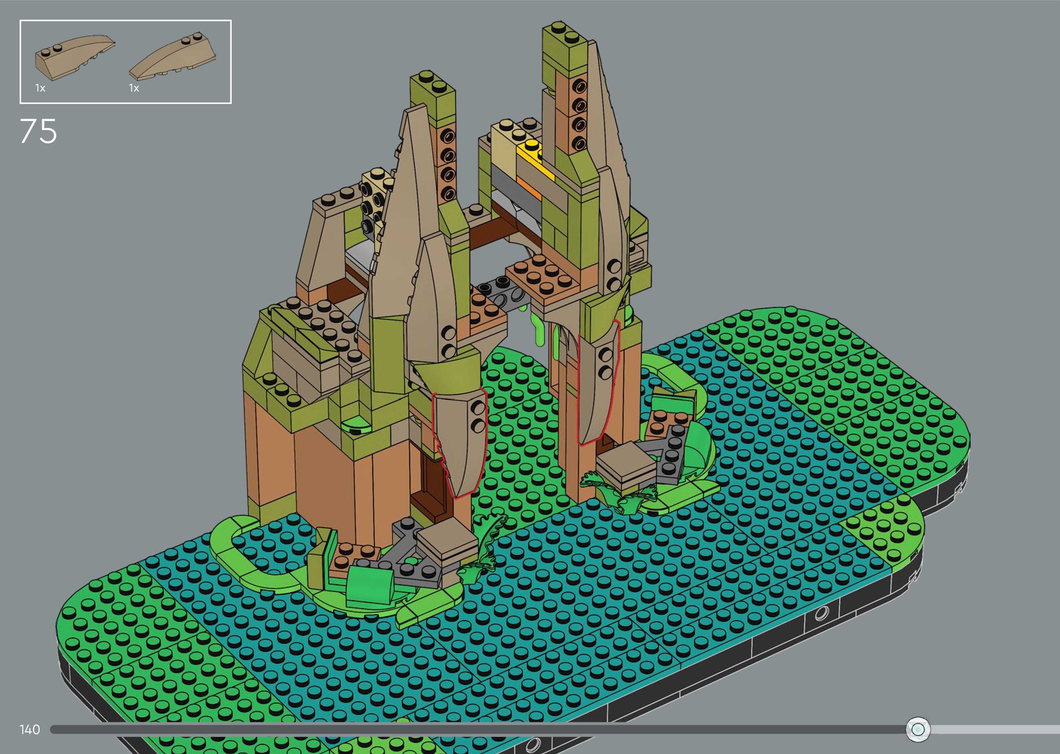This screenshot has height=754, width=1060.
Task: Click the first 1x quantity label
Action: (40, 88)
